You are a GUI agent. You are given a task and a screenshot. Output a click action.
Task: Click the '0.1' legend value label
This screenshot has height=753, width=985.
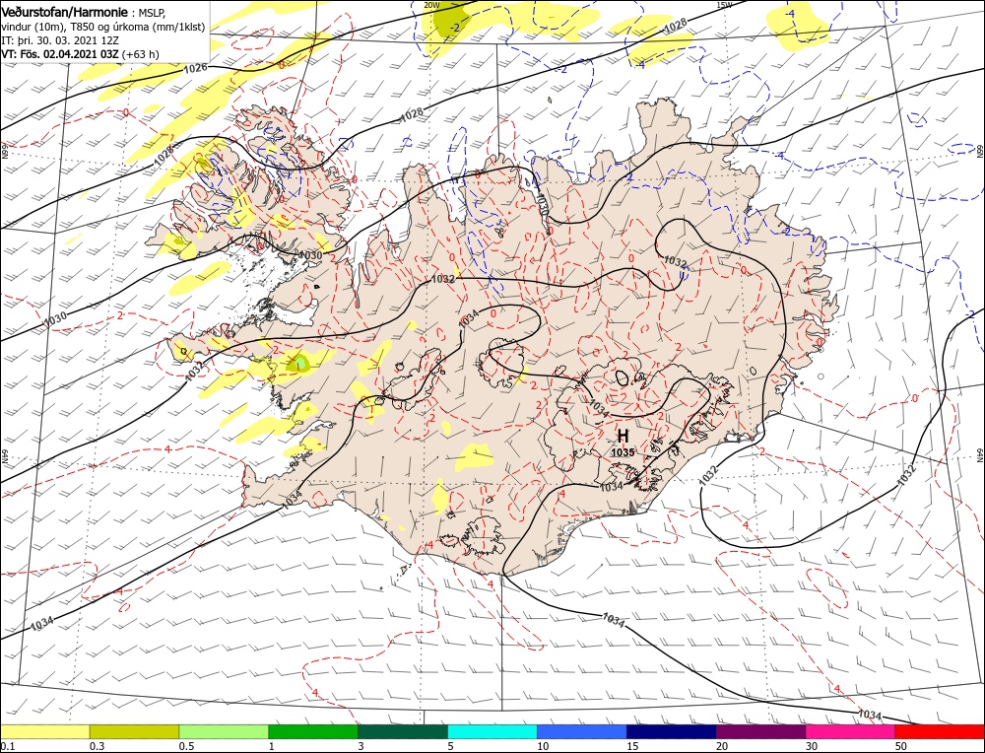pos(8,746)
